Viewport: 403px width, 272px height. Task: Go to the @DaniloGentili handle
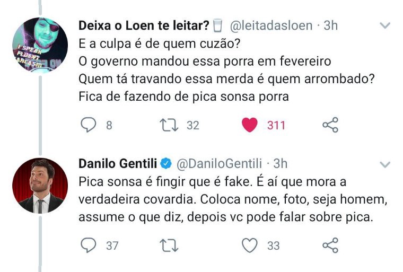(x=219, y=162)
